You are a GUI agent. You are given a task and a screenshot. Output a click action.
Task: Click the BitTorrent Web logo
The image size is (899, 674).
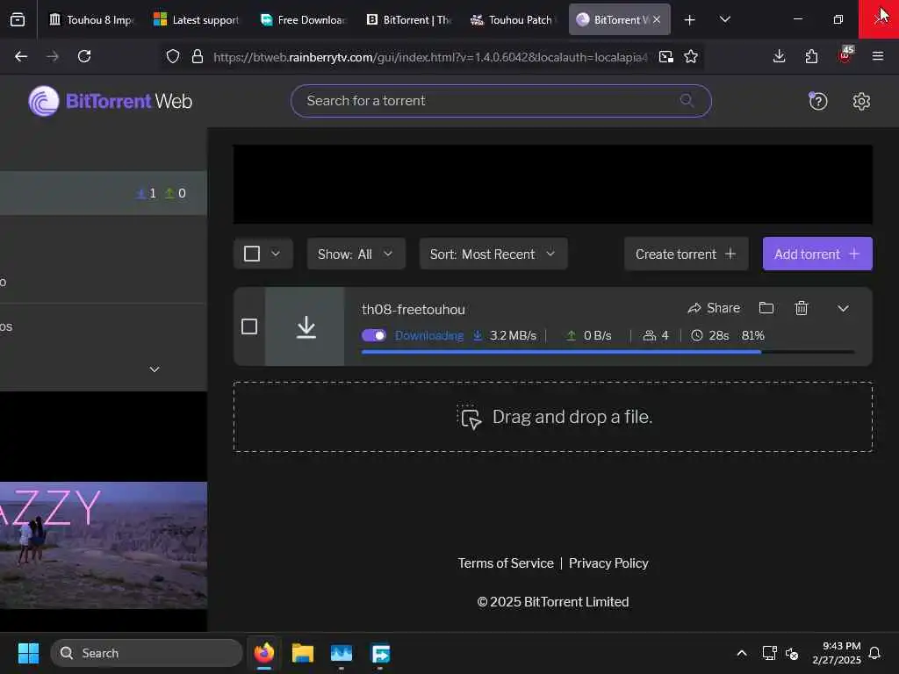(110, 102)
